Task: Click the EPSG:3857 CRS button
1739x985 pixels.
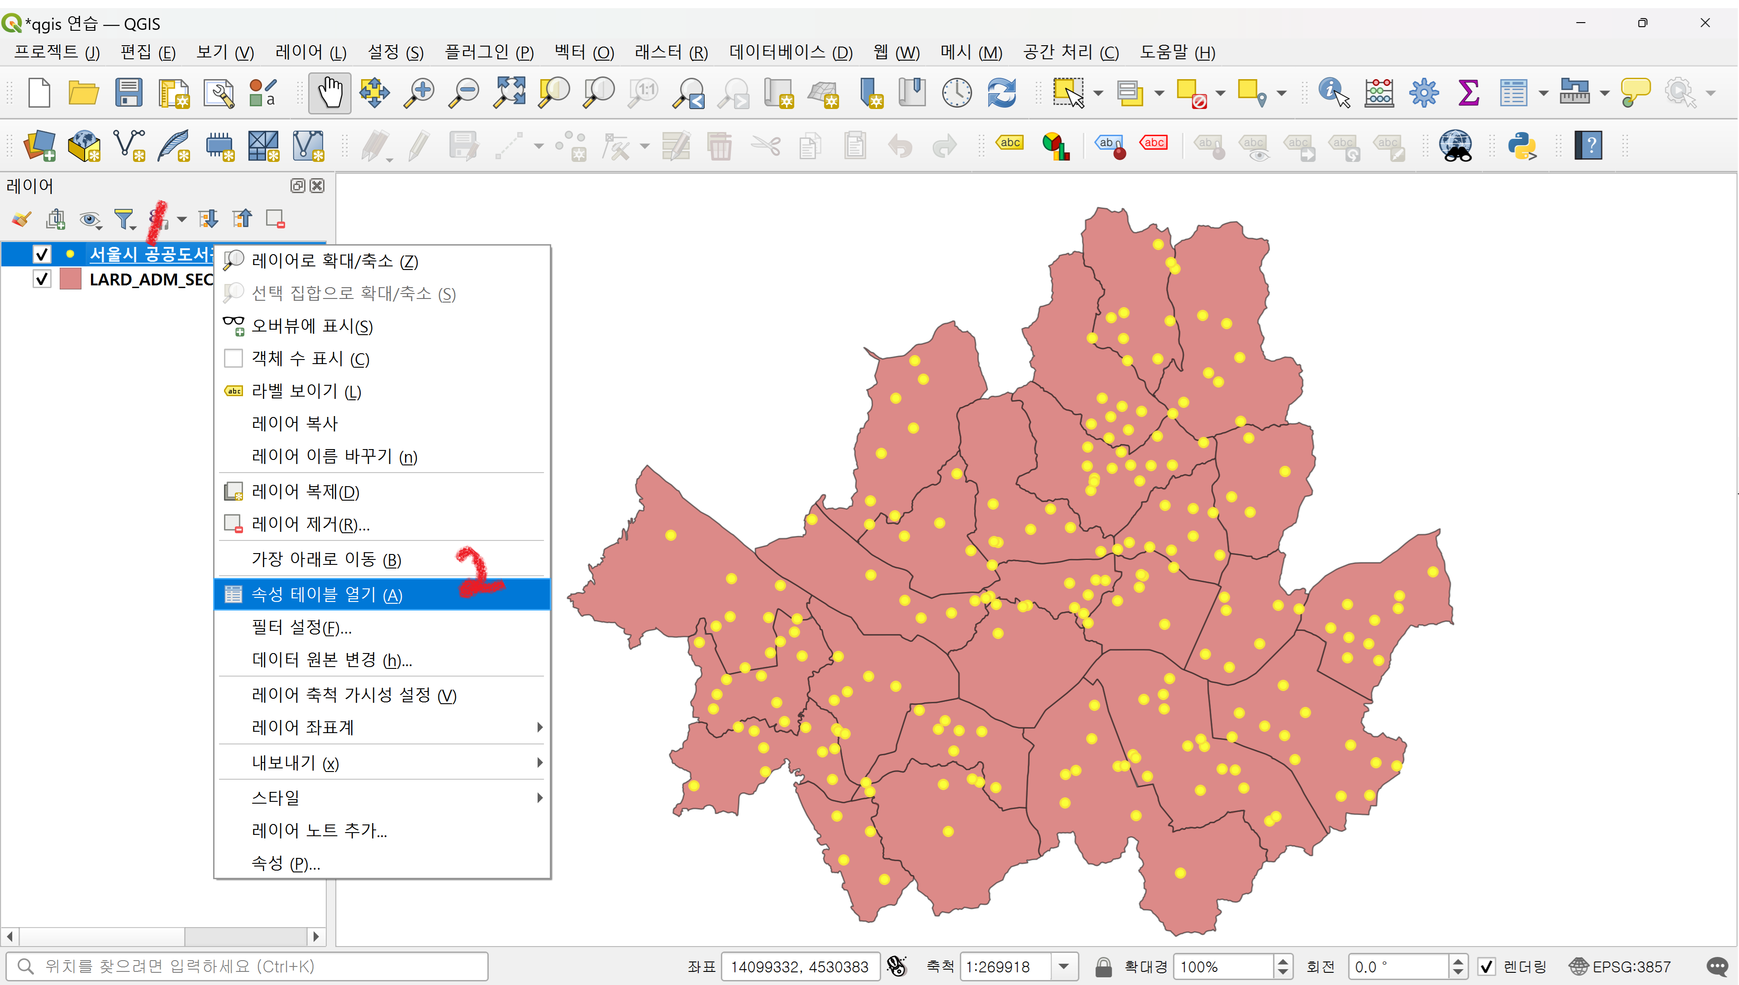Action: pos(1620,967)
